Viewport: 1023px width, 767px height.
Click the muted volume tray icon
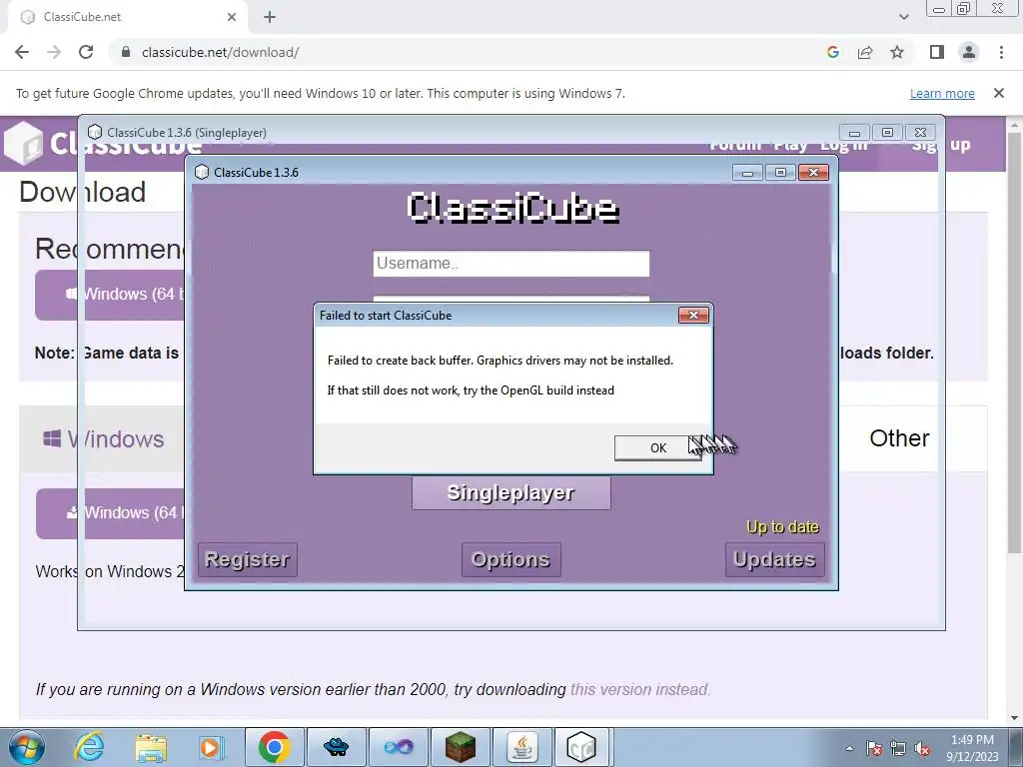(922, 748)
